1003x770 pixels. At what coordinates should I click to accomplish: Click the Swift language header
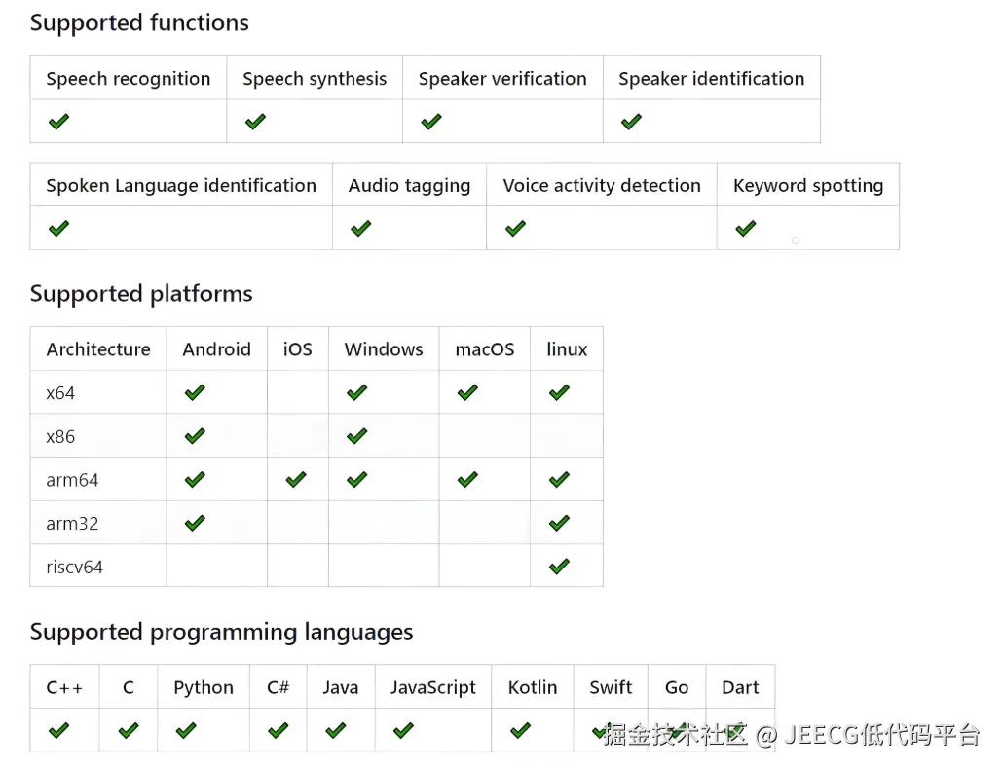point(611,687)
